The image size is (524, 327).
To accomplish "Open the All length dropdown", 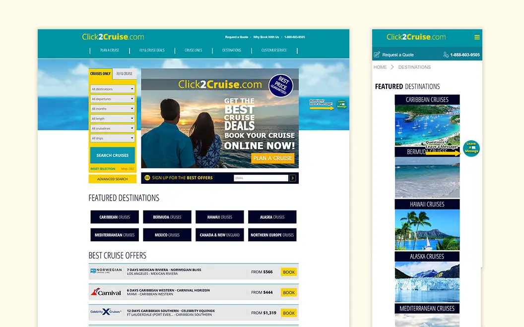I will click(x=112, y=118).
